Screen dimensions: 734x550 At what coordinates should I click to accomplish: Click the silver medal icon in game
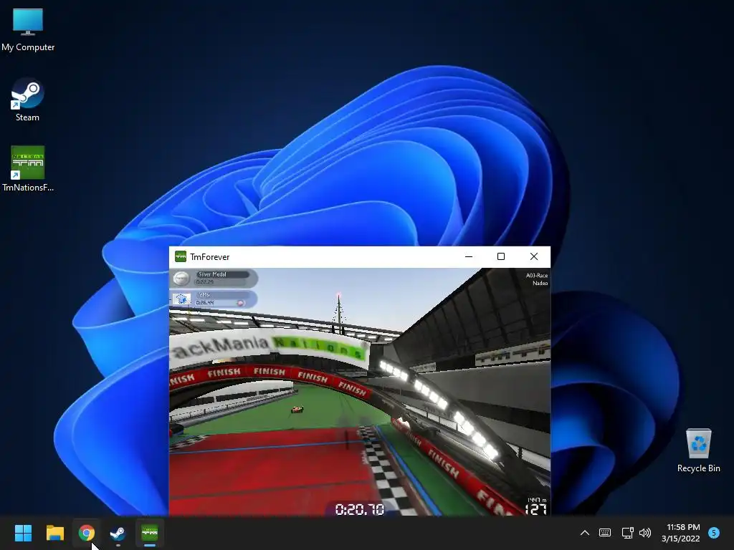[x=181, y=279]
